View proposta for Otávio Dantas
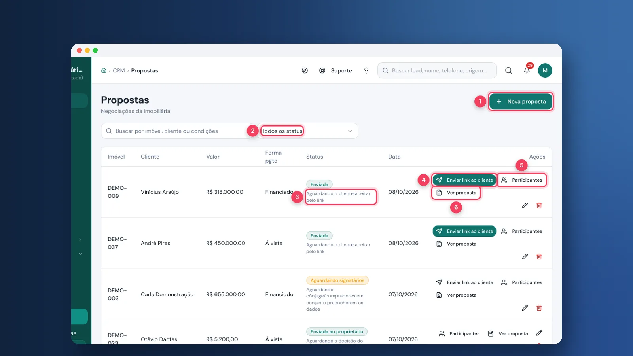Viewport: 633px width, 356px height. [508, 333]
